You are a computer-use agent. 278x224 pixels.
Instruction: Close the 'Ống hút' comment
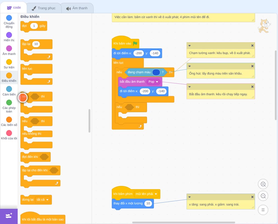(252, 66)
